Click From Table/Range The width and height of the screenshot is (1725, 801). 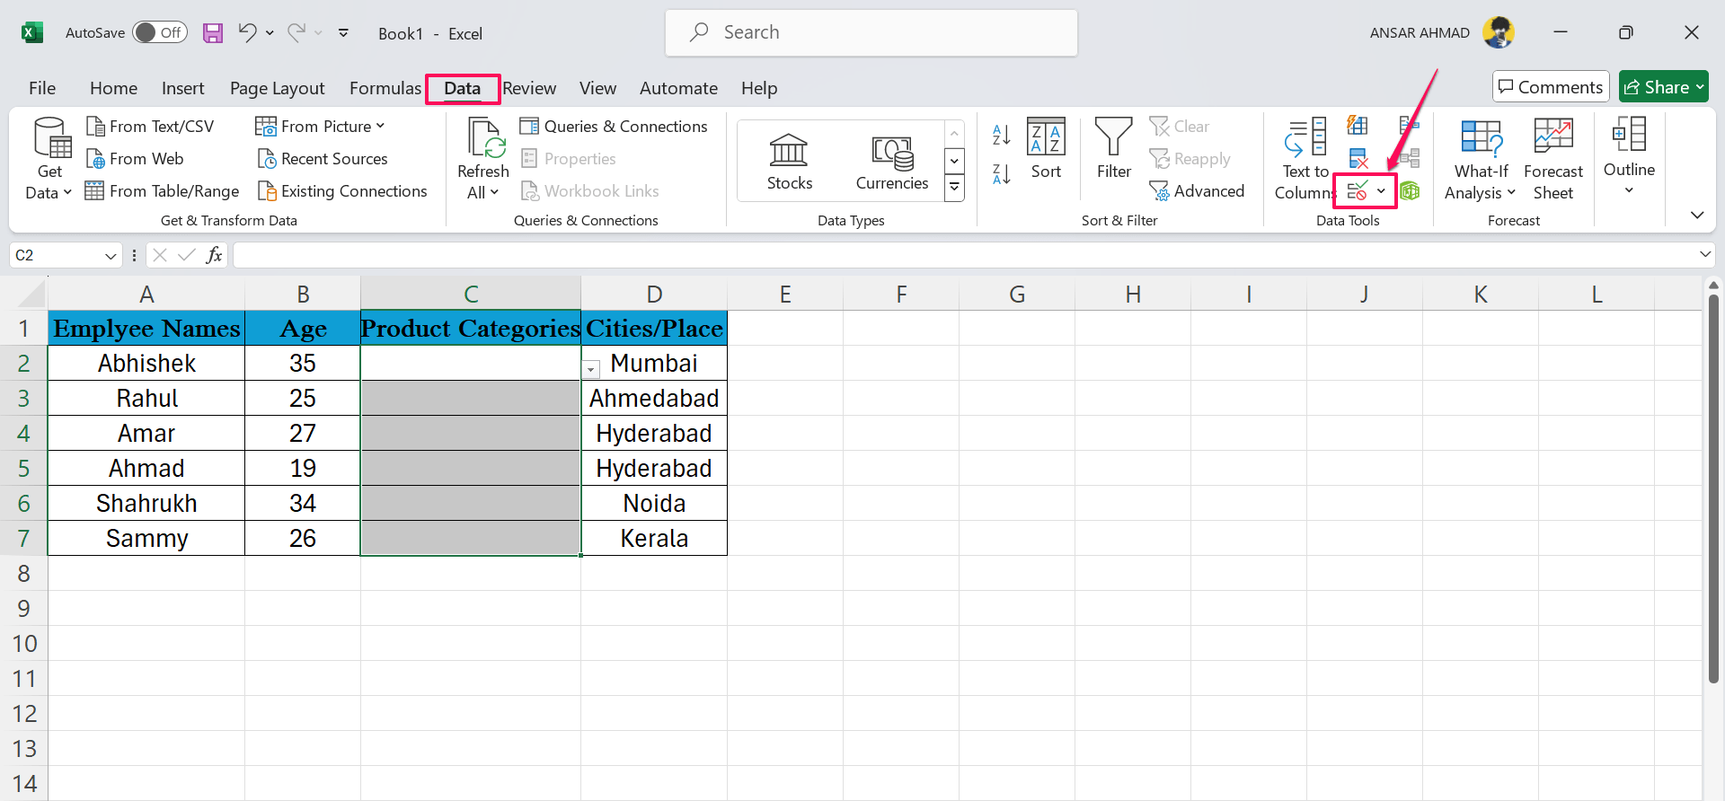pyautogui.click(x=162, y=191)
